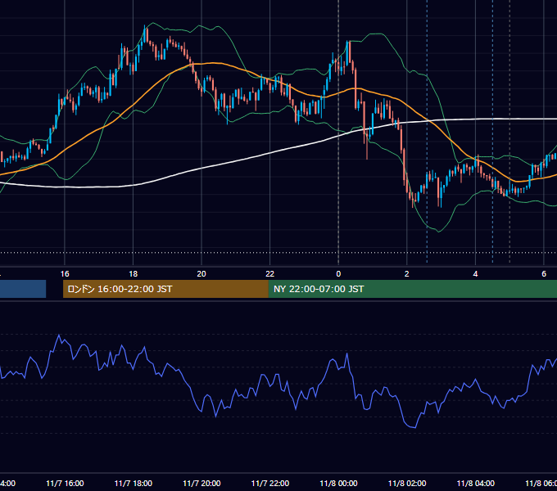Click the 16 hour label on price chart axis
557x491 pixels.
click(x=65, y=274)
